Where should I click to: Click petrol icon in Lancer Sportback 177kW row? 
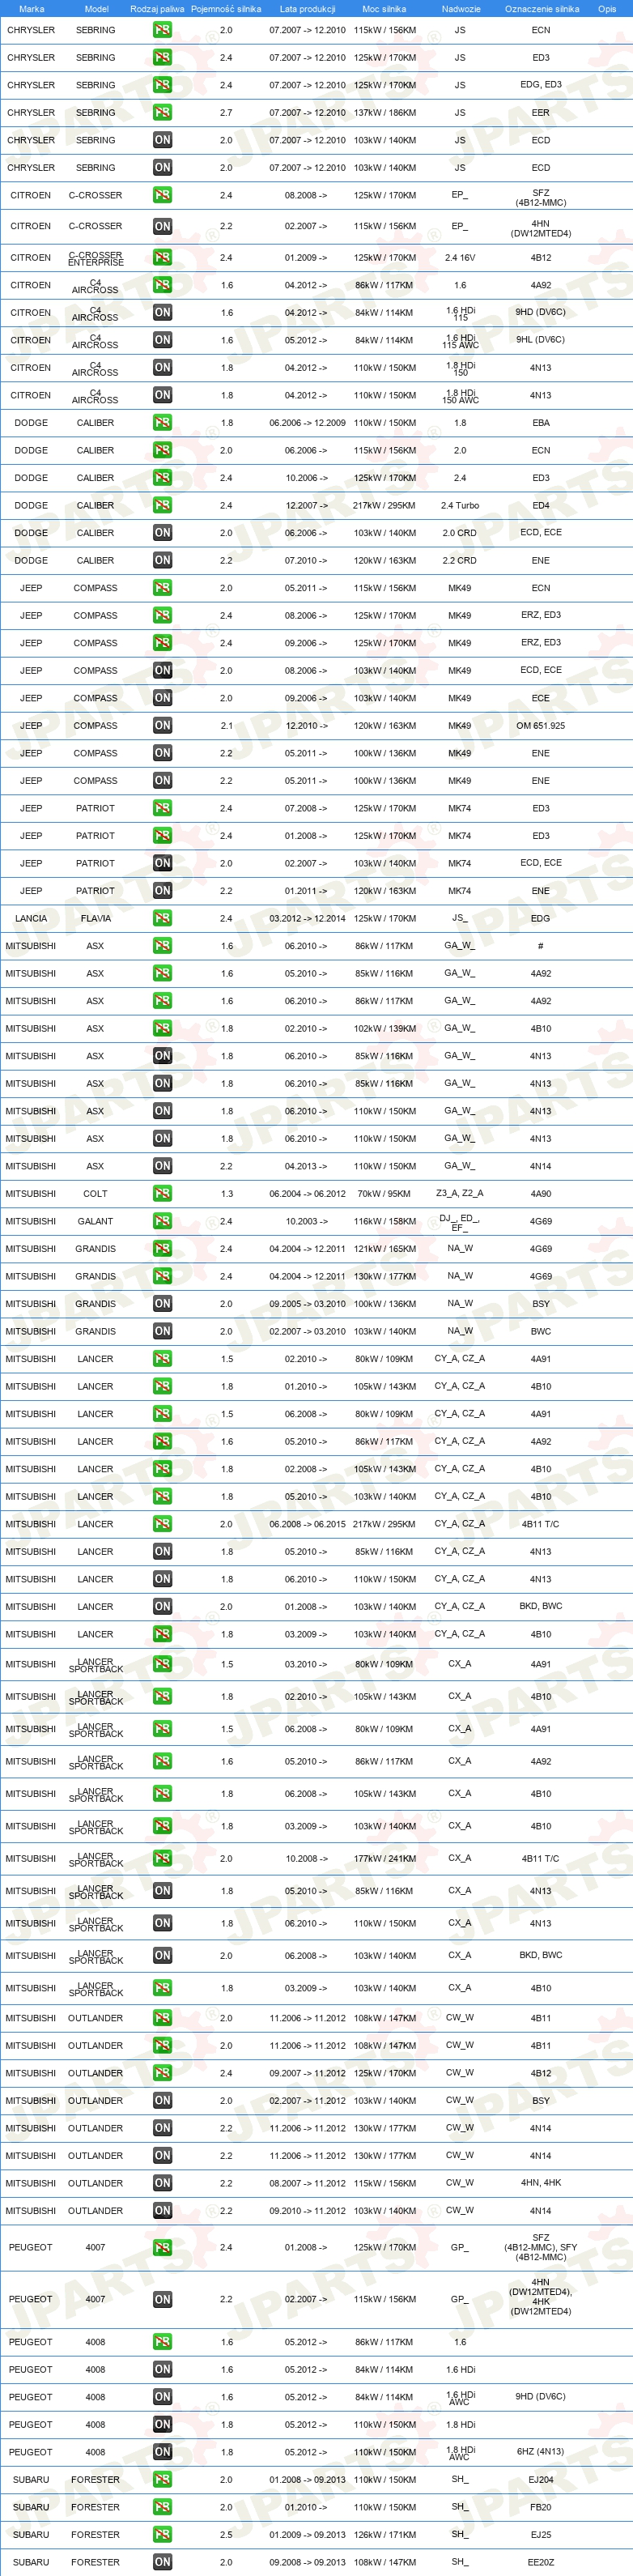(162, 1859)
